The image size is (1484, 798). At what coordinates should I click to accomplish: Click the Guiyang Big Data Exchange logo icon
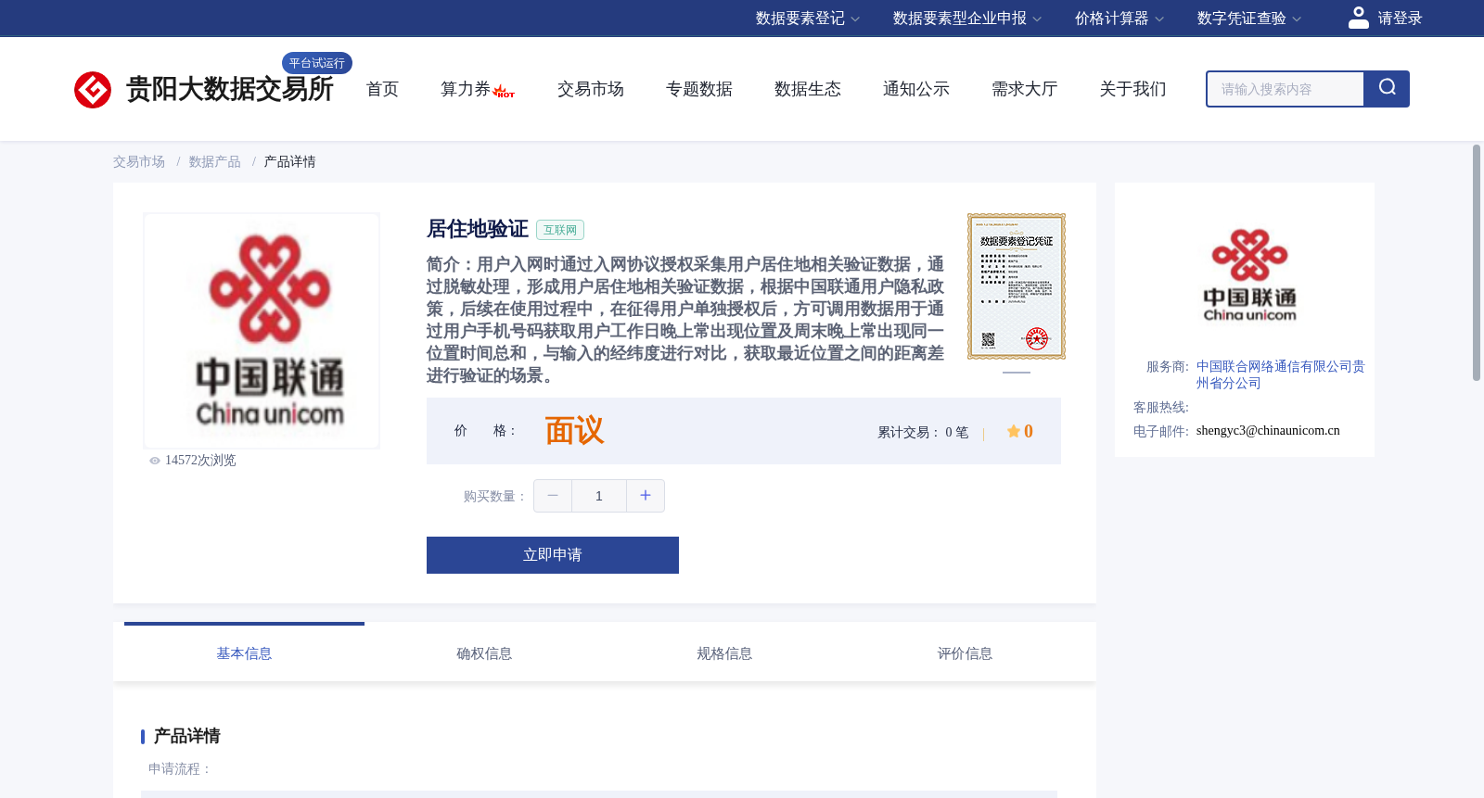pyautogui.click(x=93, y=90)
